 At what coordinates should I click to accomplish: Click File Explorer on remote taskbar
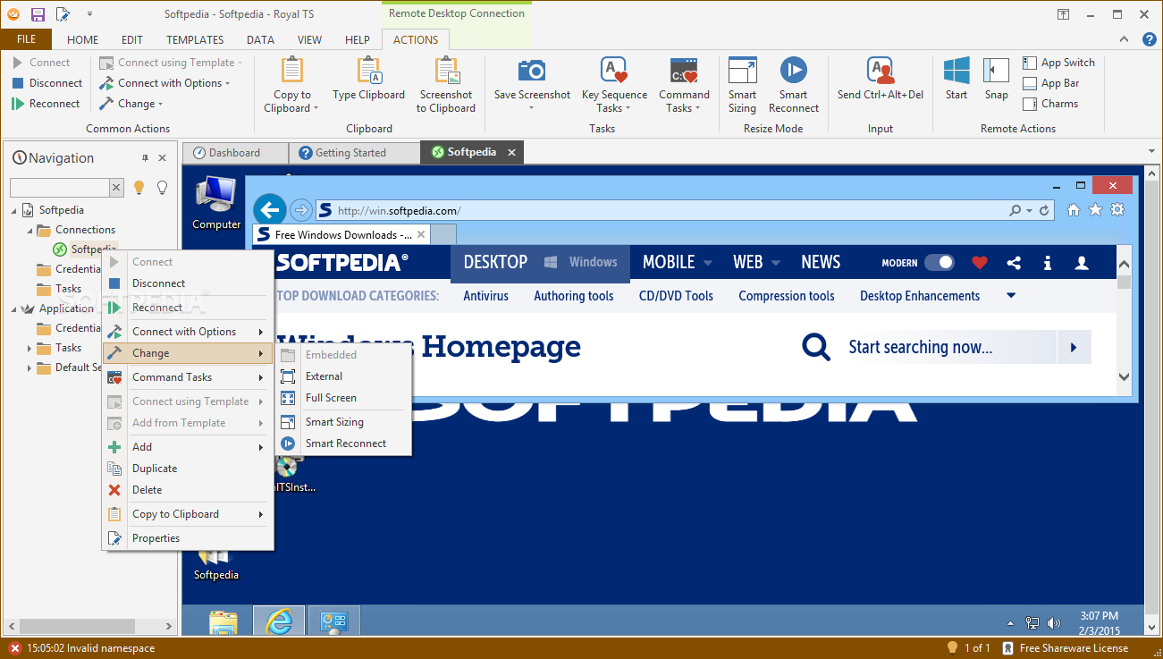pos(223,622)
